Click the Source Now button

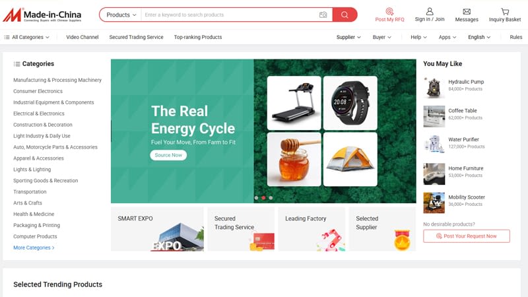pyautogui.click(x=168, y=155)
